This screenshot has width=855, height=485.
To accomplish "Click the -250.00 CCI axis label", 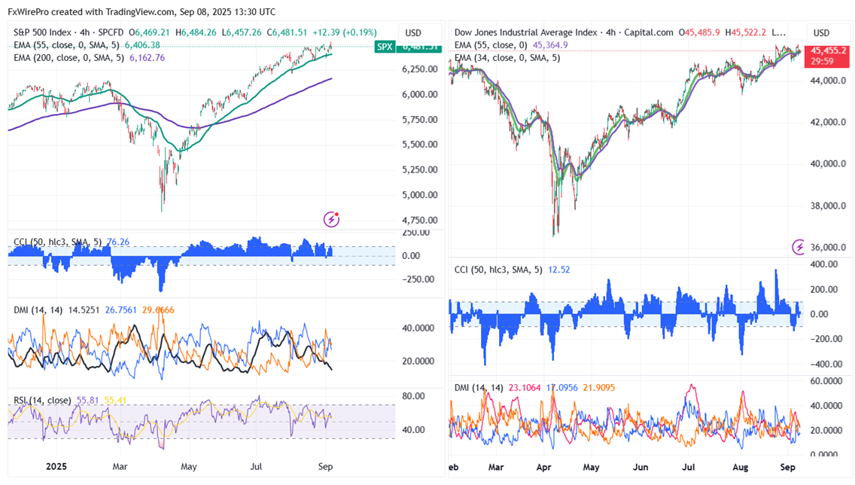I will 418,279.
